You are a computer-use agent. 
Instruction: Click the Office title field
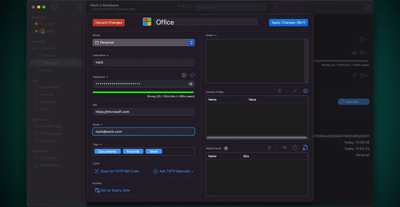coord(206,22)
